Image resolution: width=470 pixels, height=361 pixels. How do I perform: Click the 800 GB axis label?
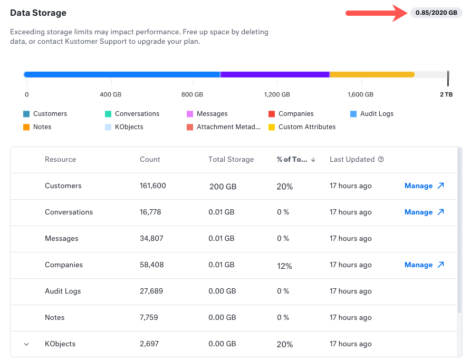coord(192,95)
